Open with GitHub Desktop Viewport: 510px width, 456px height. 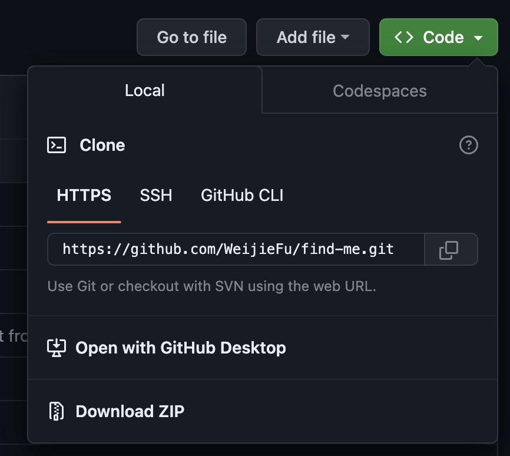pyautogui.click(x=180, y=348)
